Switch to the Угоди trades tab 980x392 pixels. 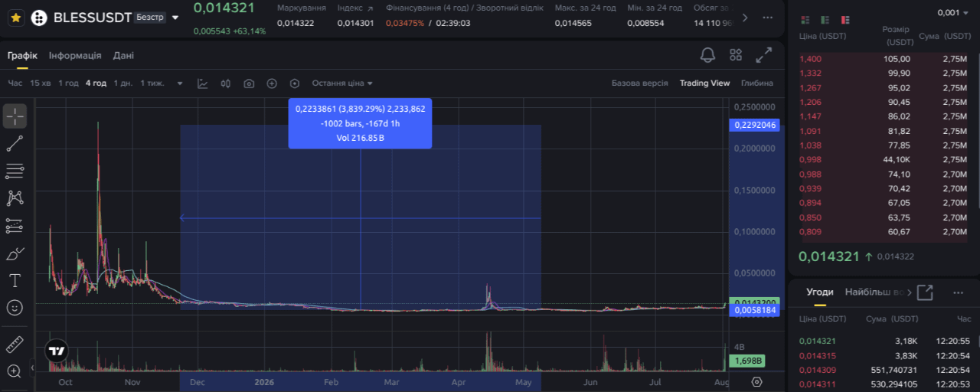click(x=820, y=292)
